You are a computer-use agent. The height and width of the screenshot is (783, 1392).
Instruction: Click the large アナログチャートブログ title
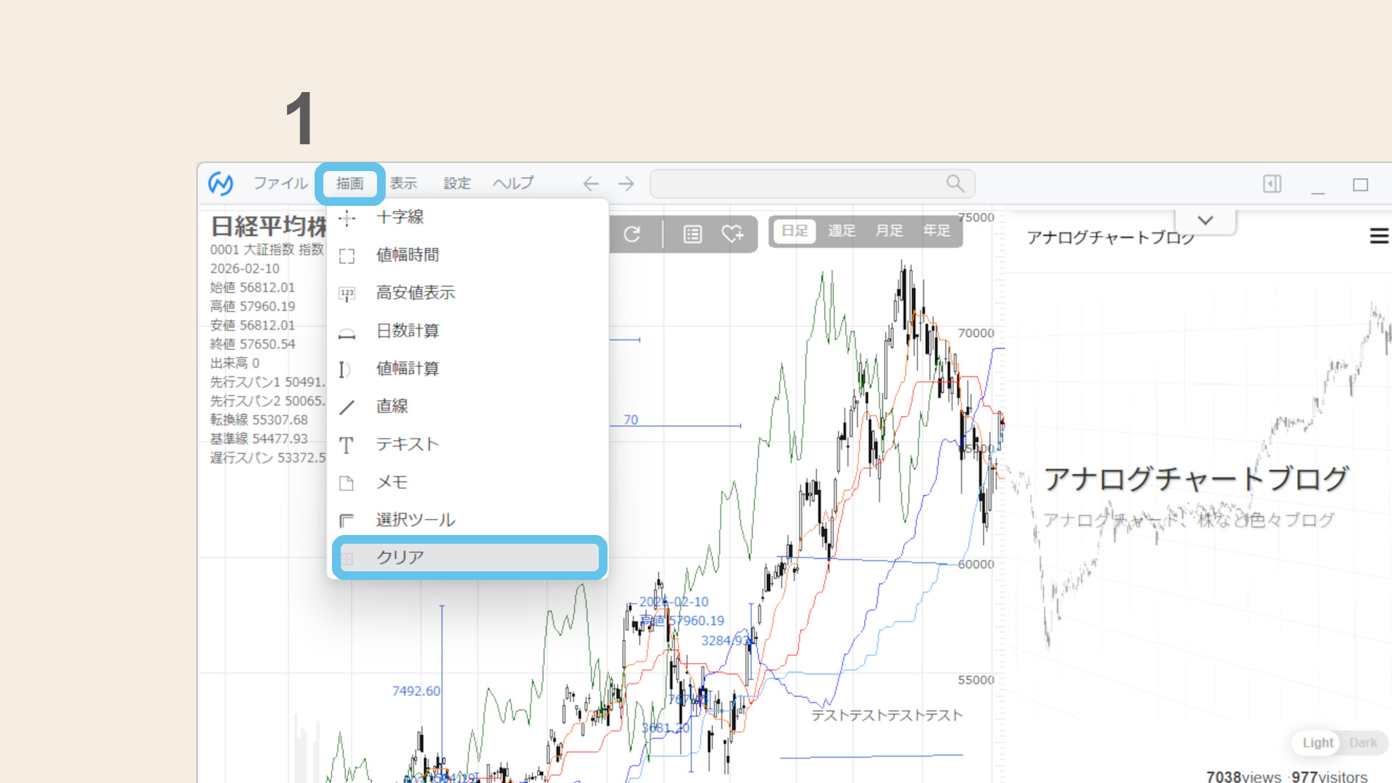coord(1196,479)
